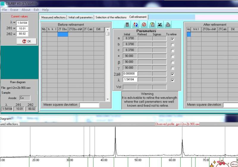Image resolution: width=238 pixels, height=167 pixels.
Task: Click the Excel export icon
Action: click(x=160, y=25)
